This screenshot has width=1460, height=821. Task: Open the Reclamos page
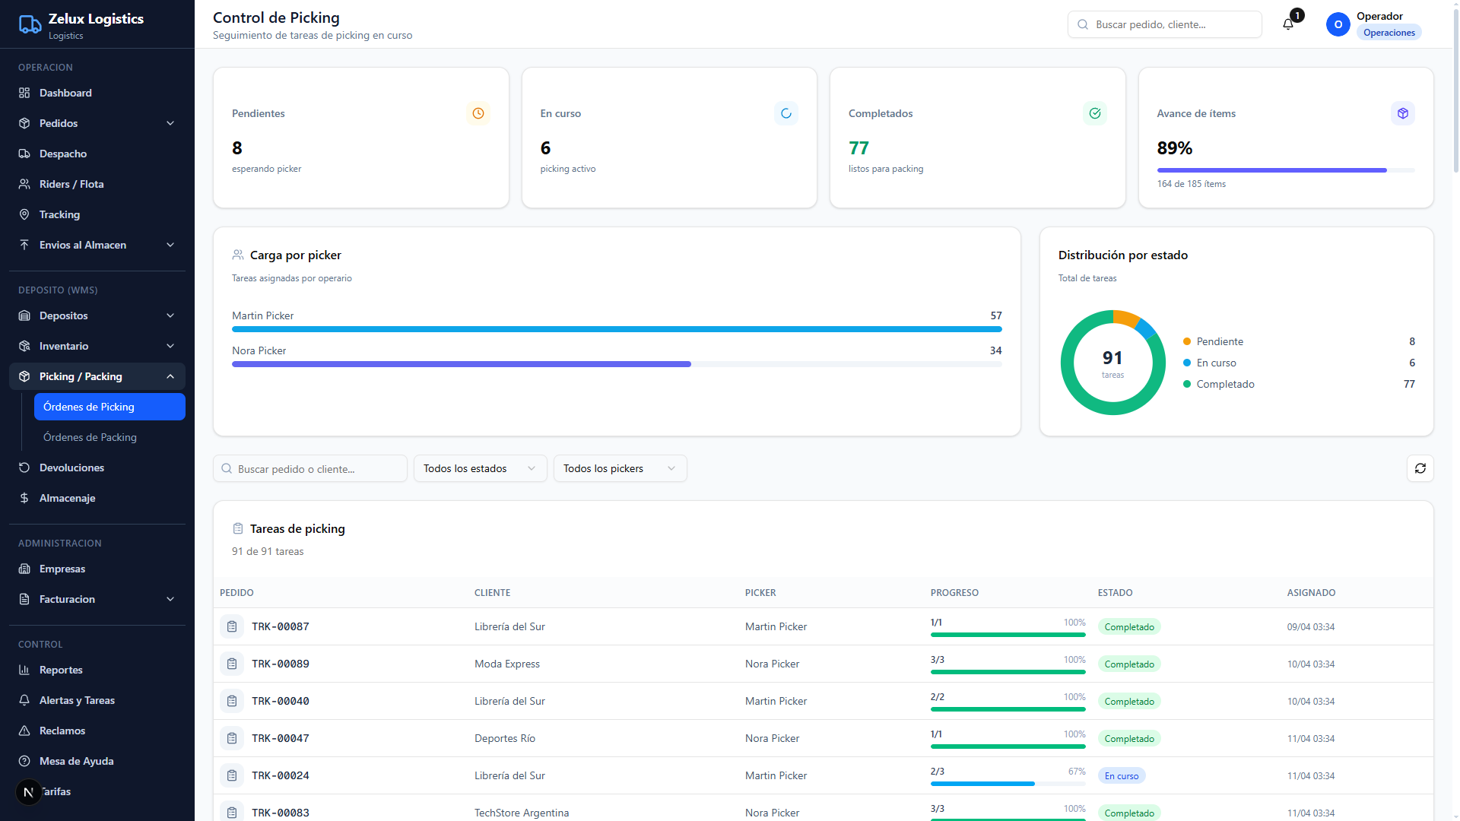[97, 731]
